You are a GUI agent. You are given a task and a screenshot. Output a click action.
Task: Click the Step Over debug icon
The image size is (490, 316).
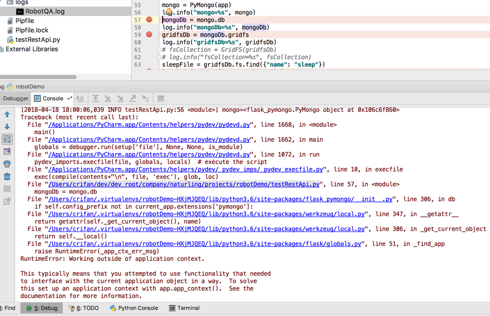pyautogui.click(x=95, y=99)
